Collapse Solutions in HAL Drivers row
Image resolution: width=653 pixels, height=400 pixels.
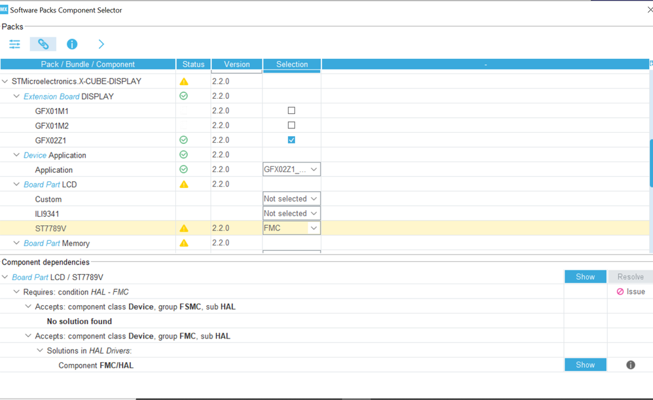40,350
